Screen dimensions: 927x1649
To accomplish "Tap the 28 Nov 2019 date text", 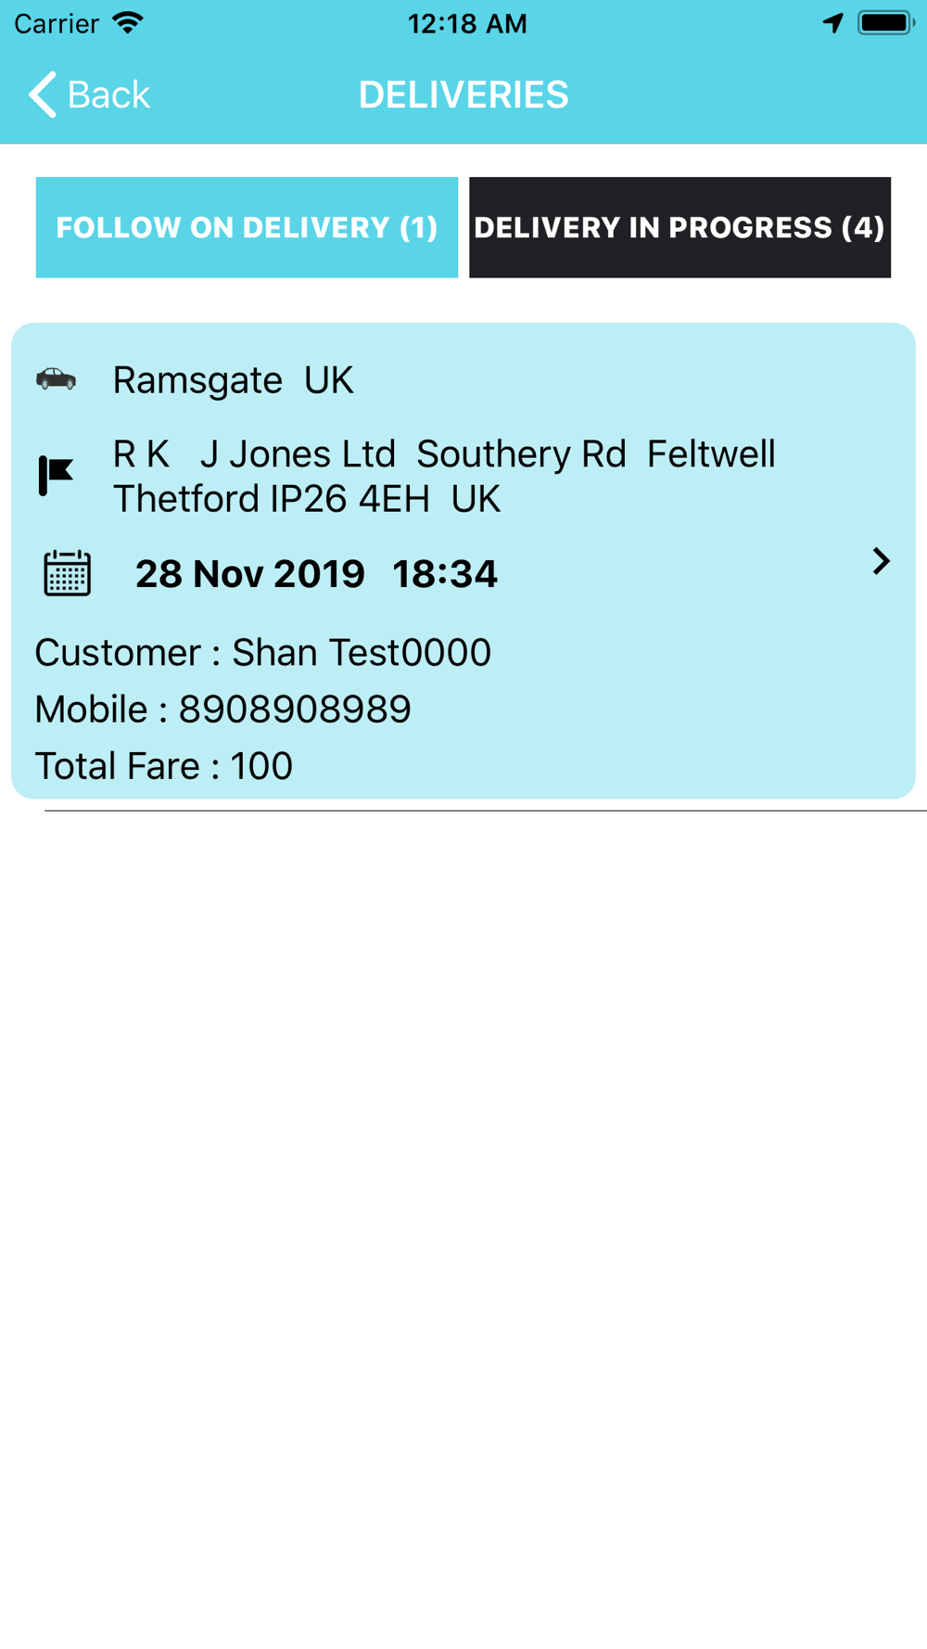I will (250, 574).
